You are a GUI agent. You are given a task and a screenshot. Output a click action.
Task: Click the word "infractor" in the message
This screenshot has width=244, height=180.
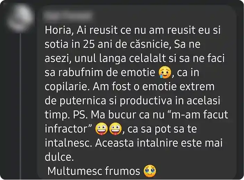coord(66,129)
